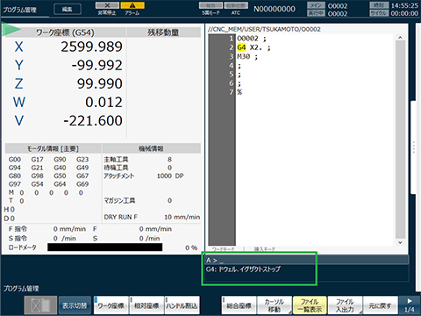This screenshot has height=316, width=421.
Task: Click the 元に戻す undo button
Action: 381,305
